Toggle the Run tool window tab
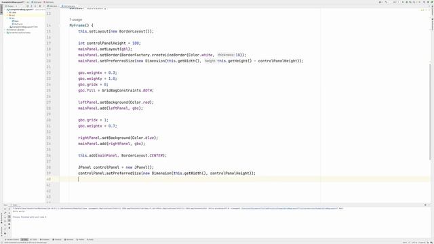The height and width of the screenshot is (244, 434). 24,239
